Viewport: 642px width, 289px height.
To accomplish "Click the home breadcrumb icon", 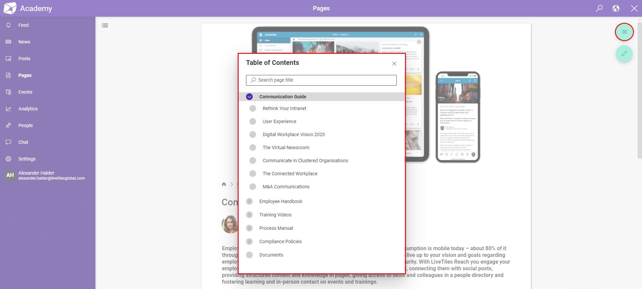I will [224, 184].
